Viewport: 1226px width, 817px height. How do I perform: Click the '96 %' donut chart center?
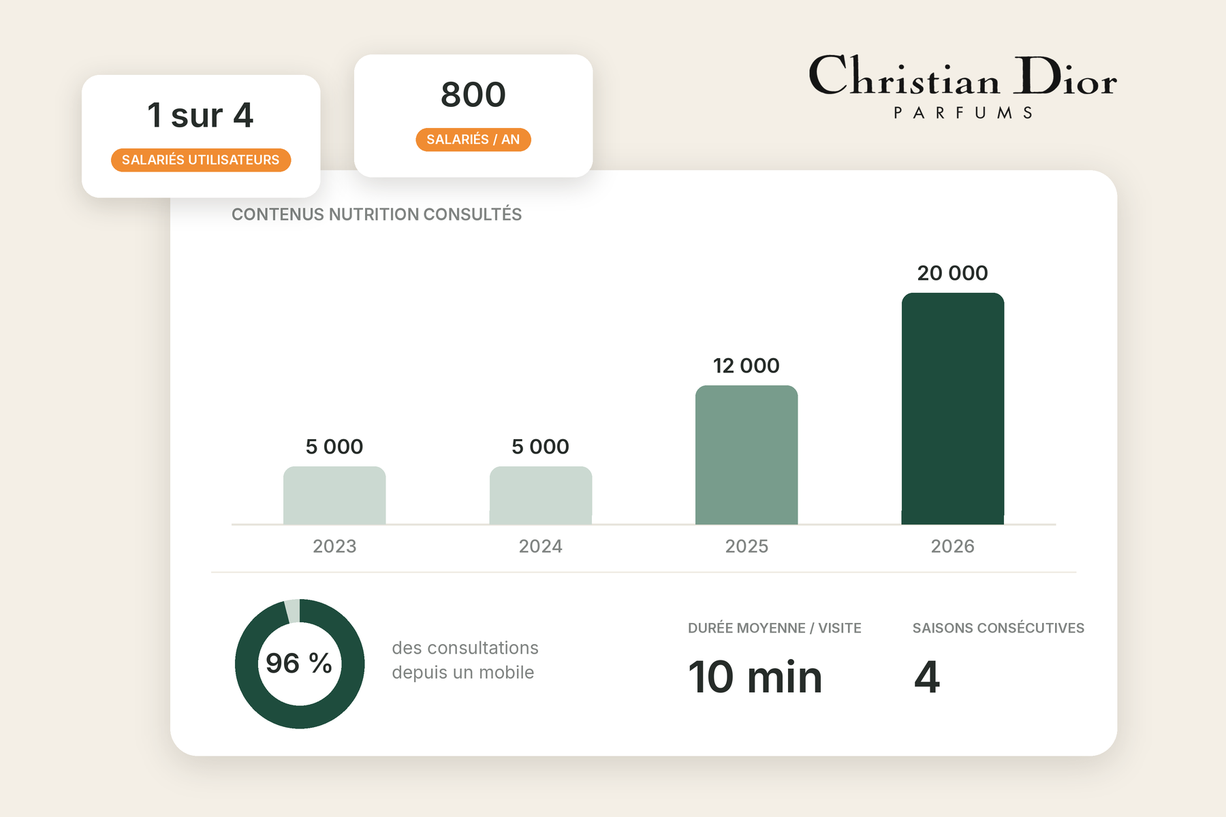pyautogui.click(x=299, y=663)
